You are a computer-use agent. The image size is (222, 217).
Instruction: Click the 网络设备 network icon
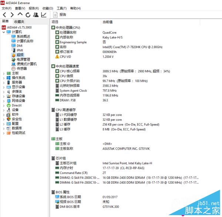(9, 101)
